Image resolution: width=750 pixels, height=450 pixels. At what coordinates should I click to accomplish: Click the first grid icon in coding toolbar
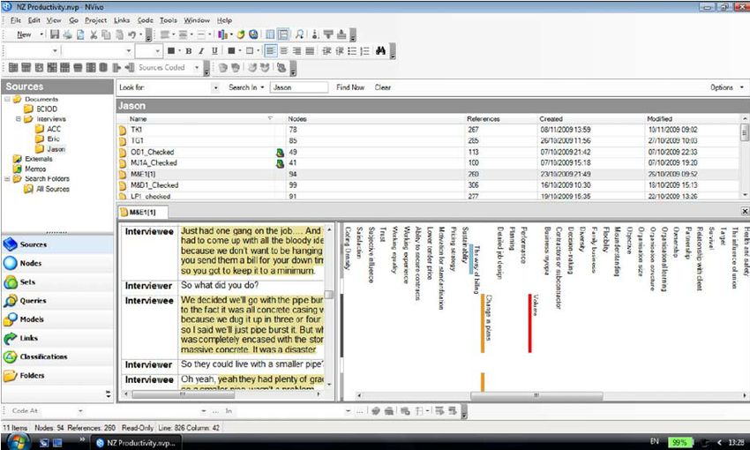13,67
